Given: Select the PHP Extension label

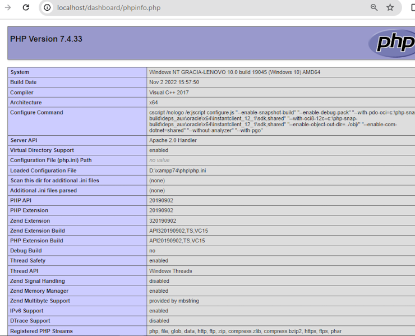Looking at the screenshot, I should coord(29,210).
